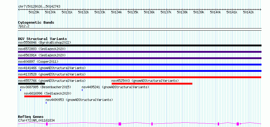Open nsv4133528 (gnomADStructuralVariants) label
The image size is (270, 127).
point(52,74)
